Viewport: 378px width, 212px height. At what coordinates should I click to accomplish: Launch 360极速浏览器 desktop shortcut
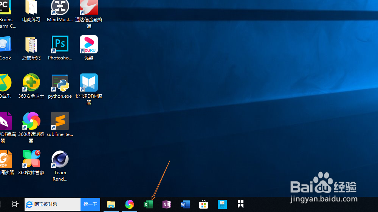(31, 128)
